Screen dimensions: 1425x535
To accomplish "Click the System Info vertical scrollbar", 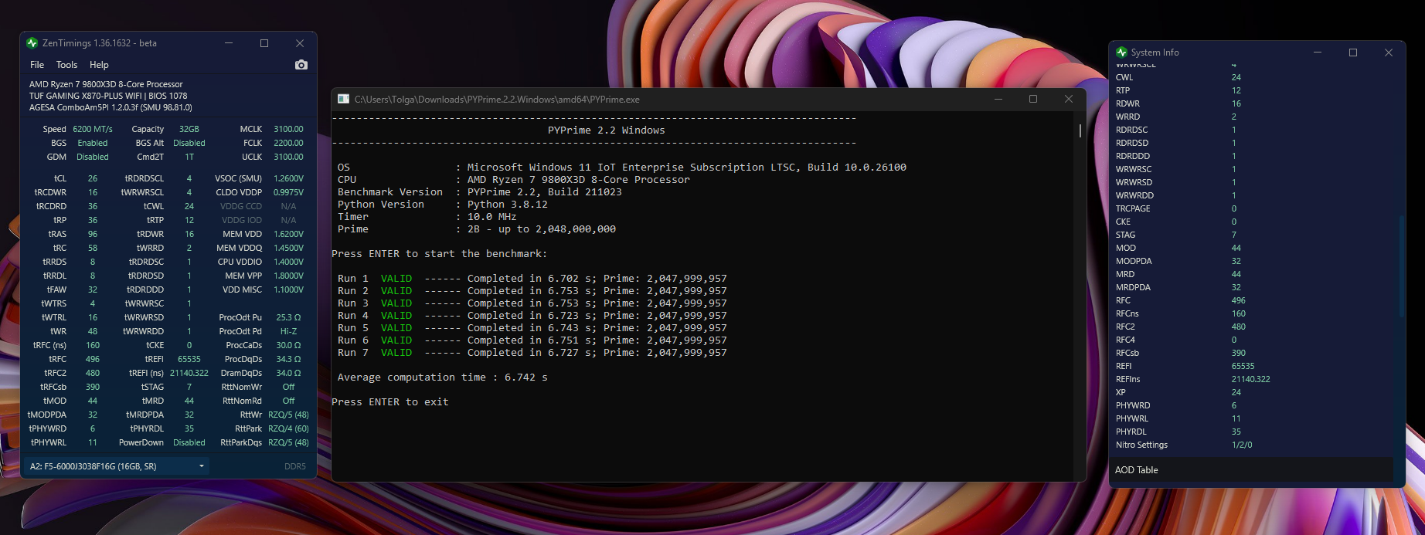I will click(x=1400, y=266).
